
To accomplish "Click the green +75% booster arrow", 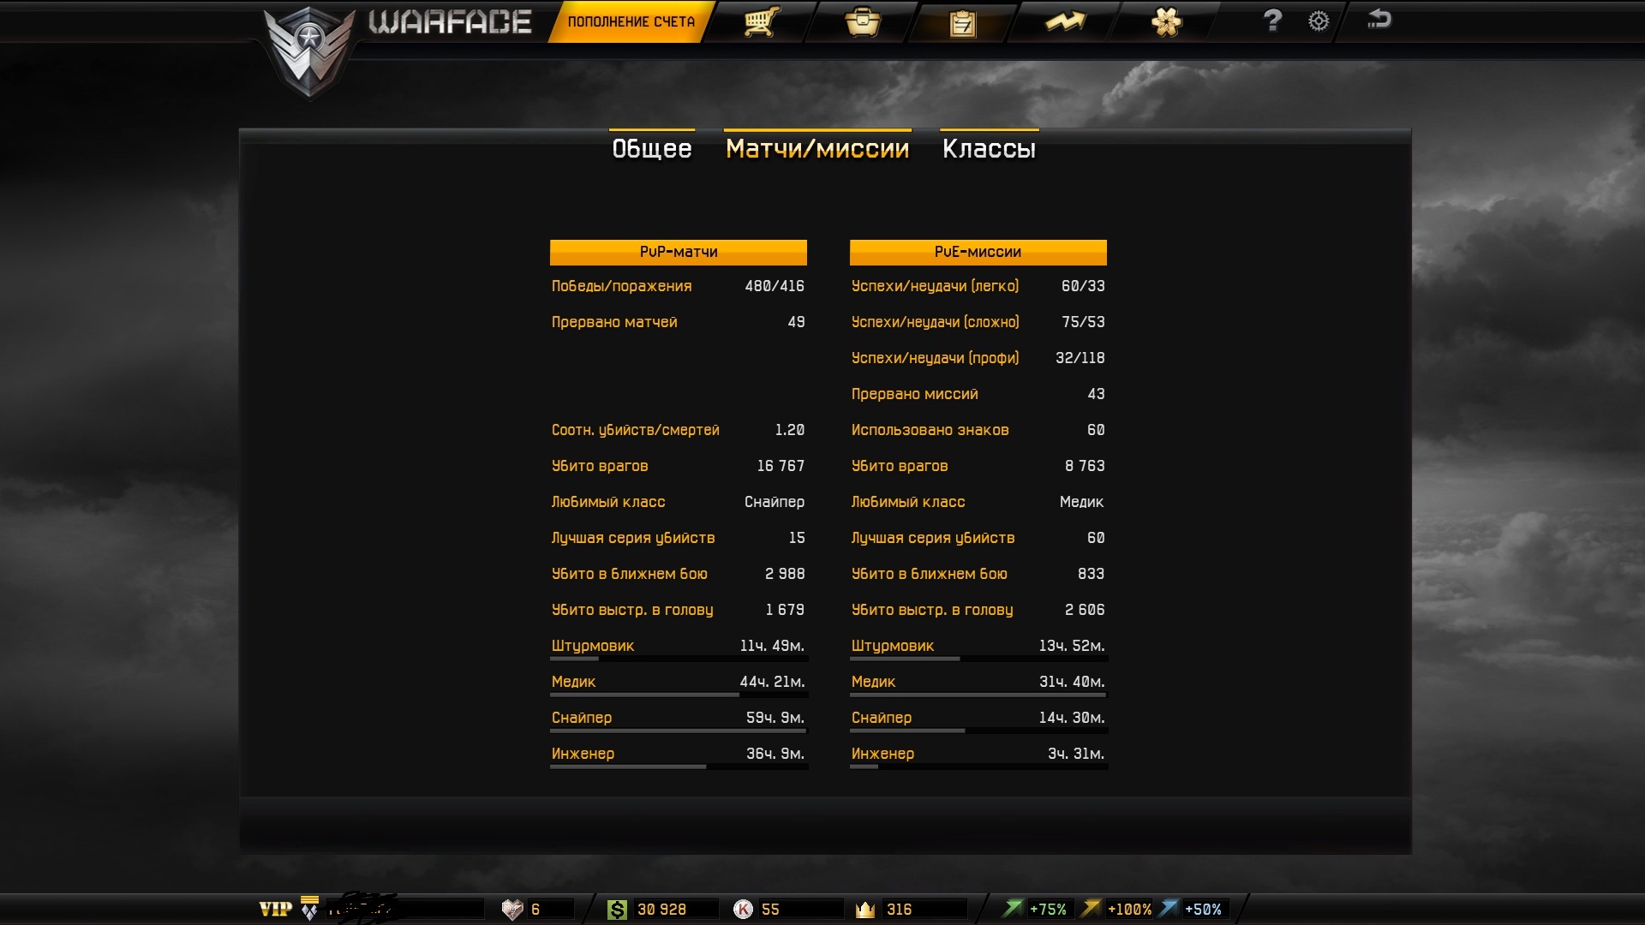I will 1014,909.
